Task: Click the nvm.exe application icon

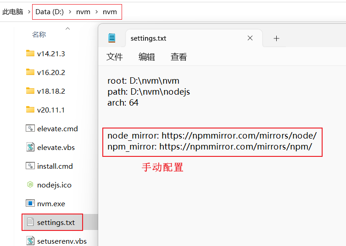Action: [x=30, y=203]
